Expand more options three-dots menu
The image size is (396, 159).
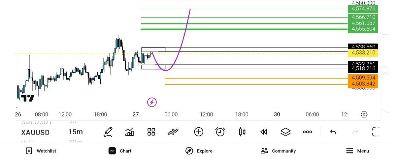tap(307, 132)
